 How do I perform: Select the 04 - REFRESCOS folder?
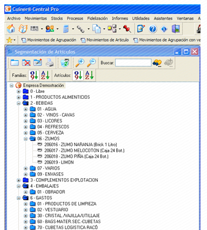point(53,127)
